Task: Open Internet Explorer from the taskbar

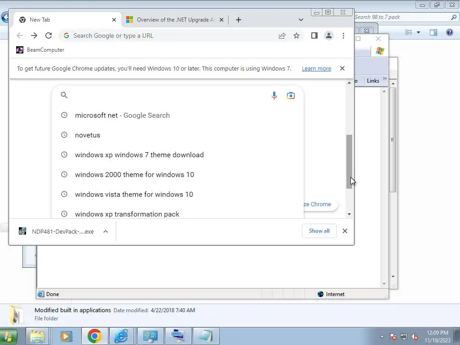Action: (121, 336)
